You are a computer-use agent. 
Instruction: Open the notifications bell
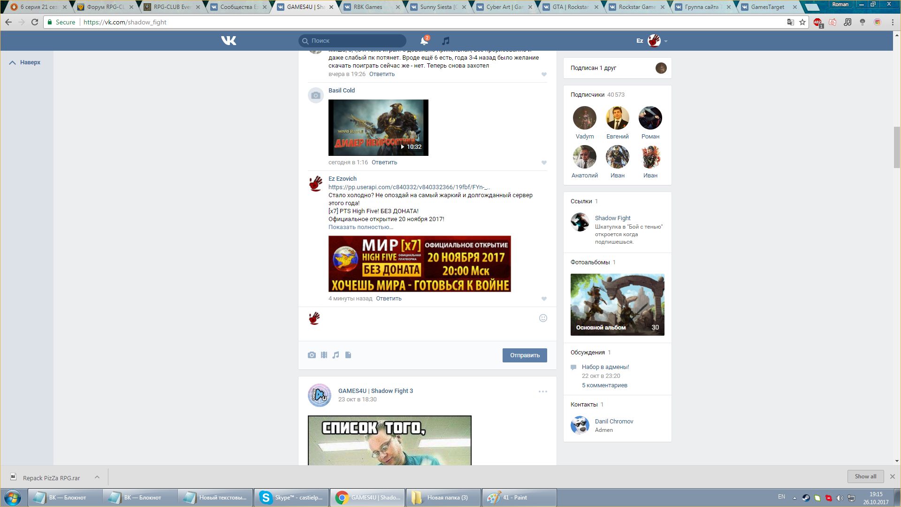tap(424, 41)
